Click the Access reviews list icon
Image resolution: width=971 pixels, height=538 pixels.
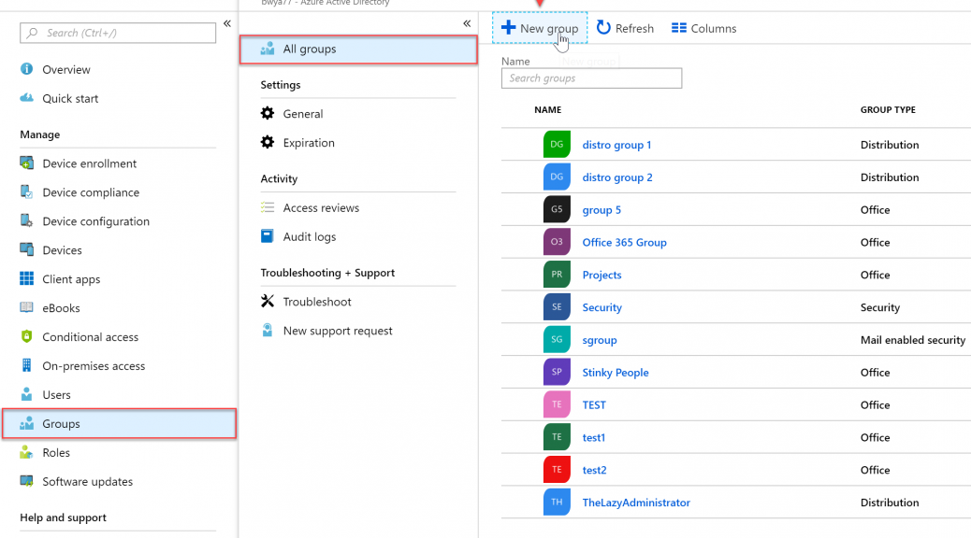pos(268,207)
